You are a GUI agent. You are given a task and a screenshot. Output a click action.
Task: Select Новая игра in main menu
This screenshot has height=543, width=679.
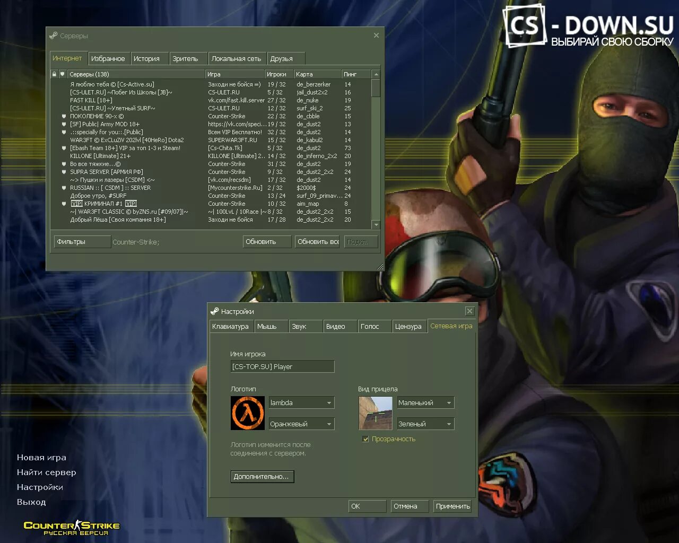tap(41, 458)
